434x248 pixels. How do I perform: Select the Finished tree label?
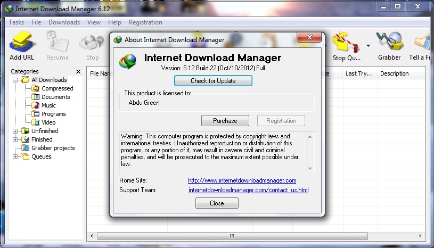[x=42, y=139]
